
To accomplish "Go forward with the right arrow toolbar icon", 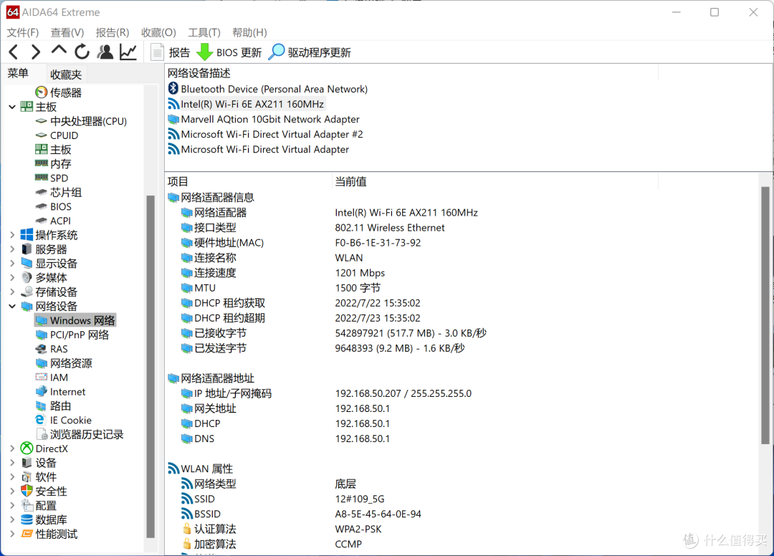I will pyautogui.click(x=36, y=52).
